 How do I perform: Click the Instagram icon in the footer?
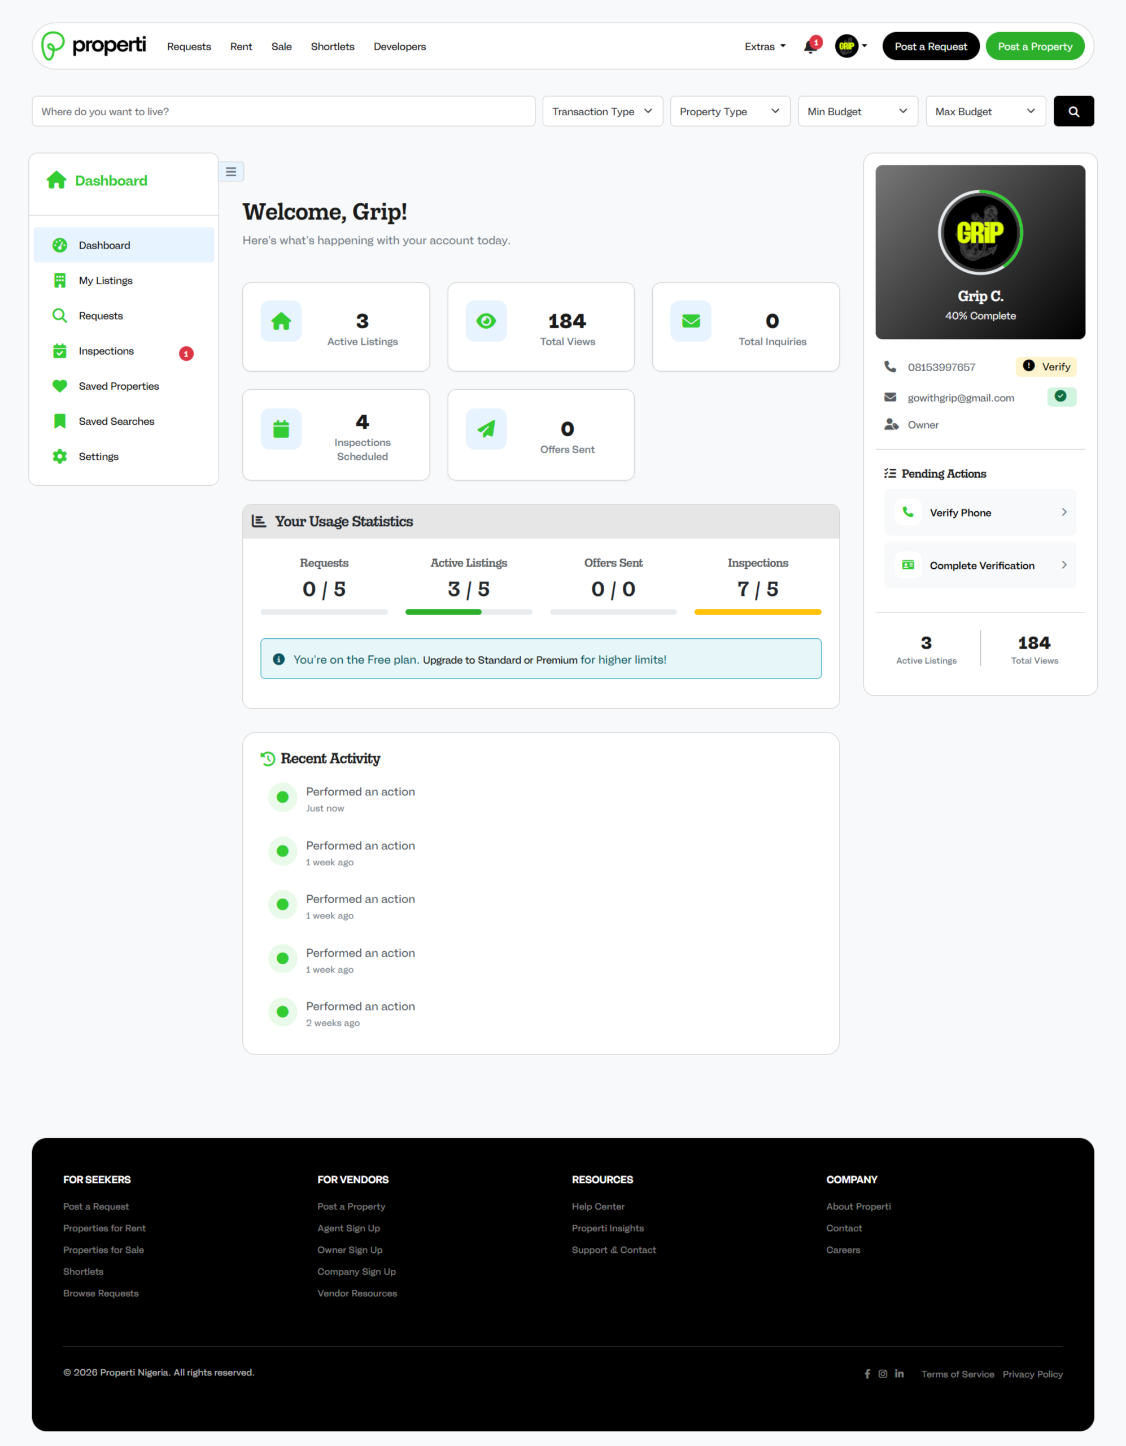coord(883,1374)
